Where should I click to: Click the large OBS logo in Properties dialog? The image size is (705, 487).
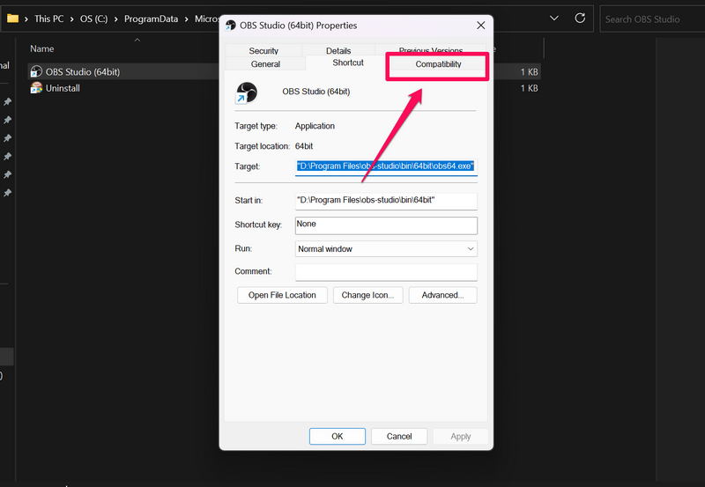(248, 92)
